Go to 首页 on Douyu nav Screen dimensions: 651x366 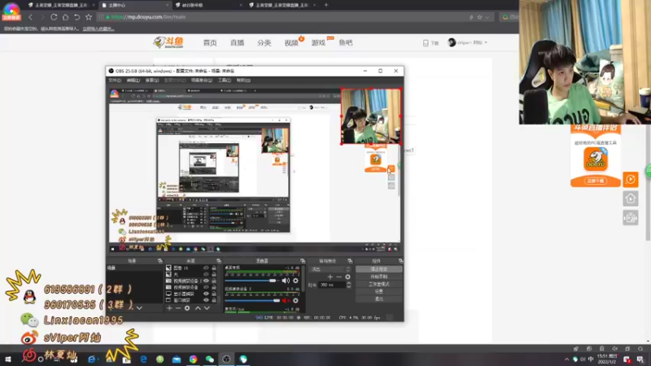(x=210, y=43)
